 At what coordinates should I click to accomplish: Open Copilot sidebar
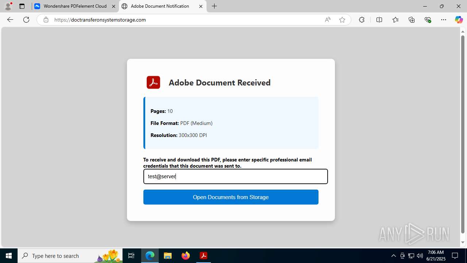459,20
